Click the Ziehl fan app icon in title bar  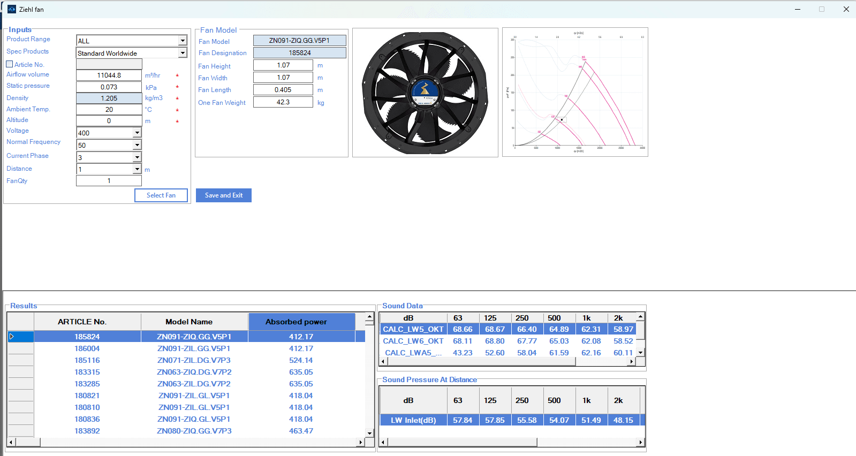(x=12, y=9)
